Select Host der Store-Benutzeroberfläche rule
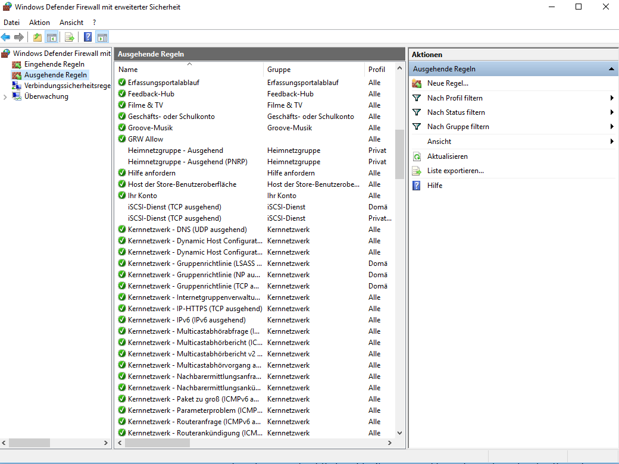This screenshot has height=464, width=619. tap(182, 184)
